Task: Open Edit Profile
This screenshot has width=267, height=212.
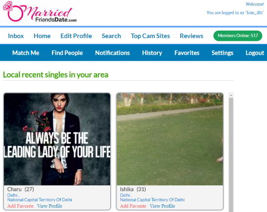Action: click(76, 36)
